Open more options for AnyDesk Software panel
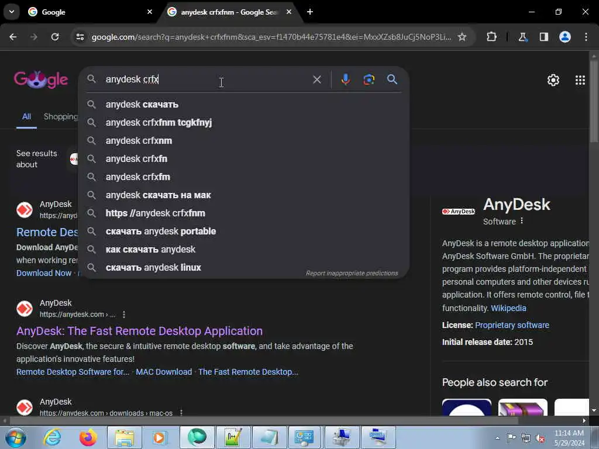The width and height of the screenshot is (599, 449). point(522,221)
